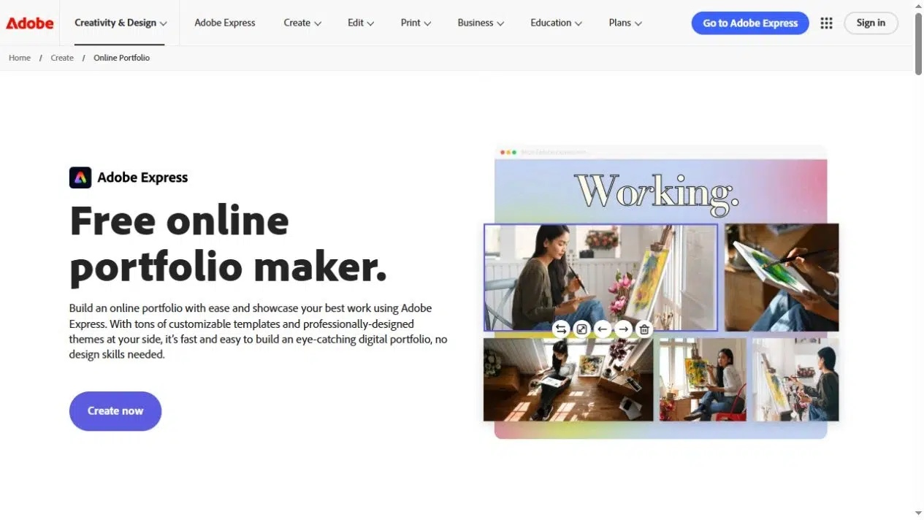The height and width of the screenshot is (520, 924).
Task: Click the scrollbar down arrow
Action: [x=918, y=514]
